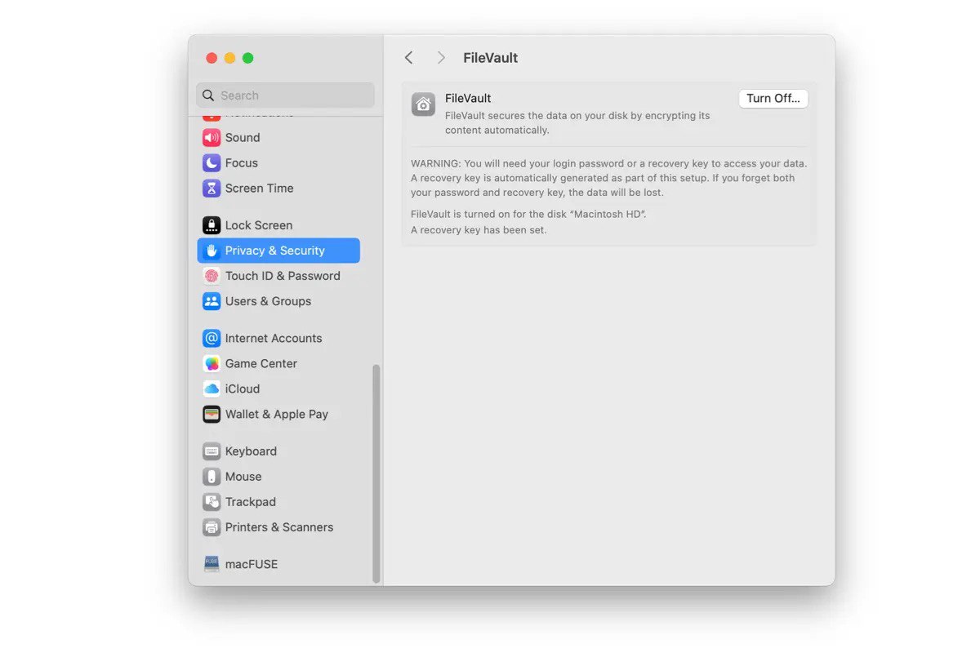Viewport: 980px width, 653px height.
Task: Click the 'A recovery key has been set.' text
Action: 479,230
